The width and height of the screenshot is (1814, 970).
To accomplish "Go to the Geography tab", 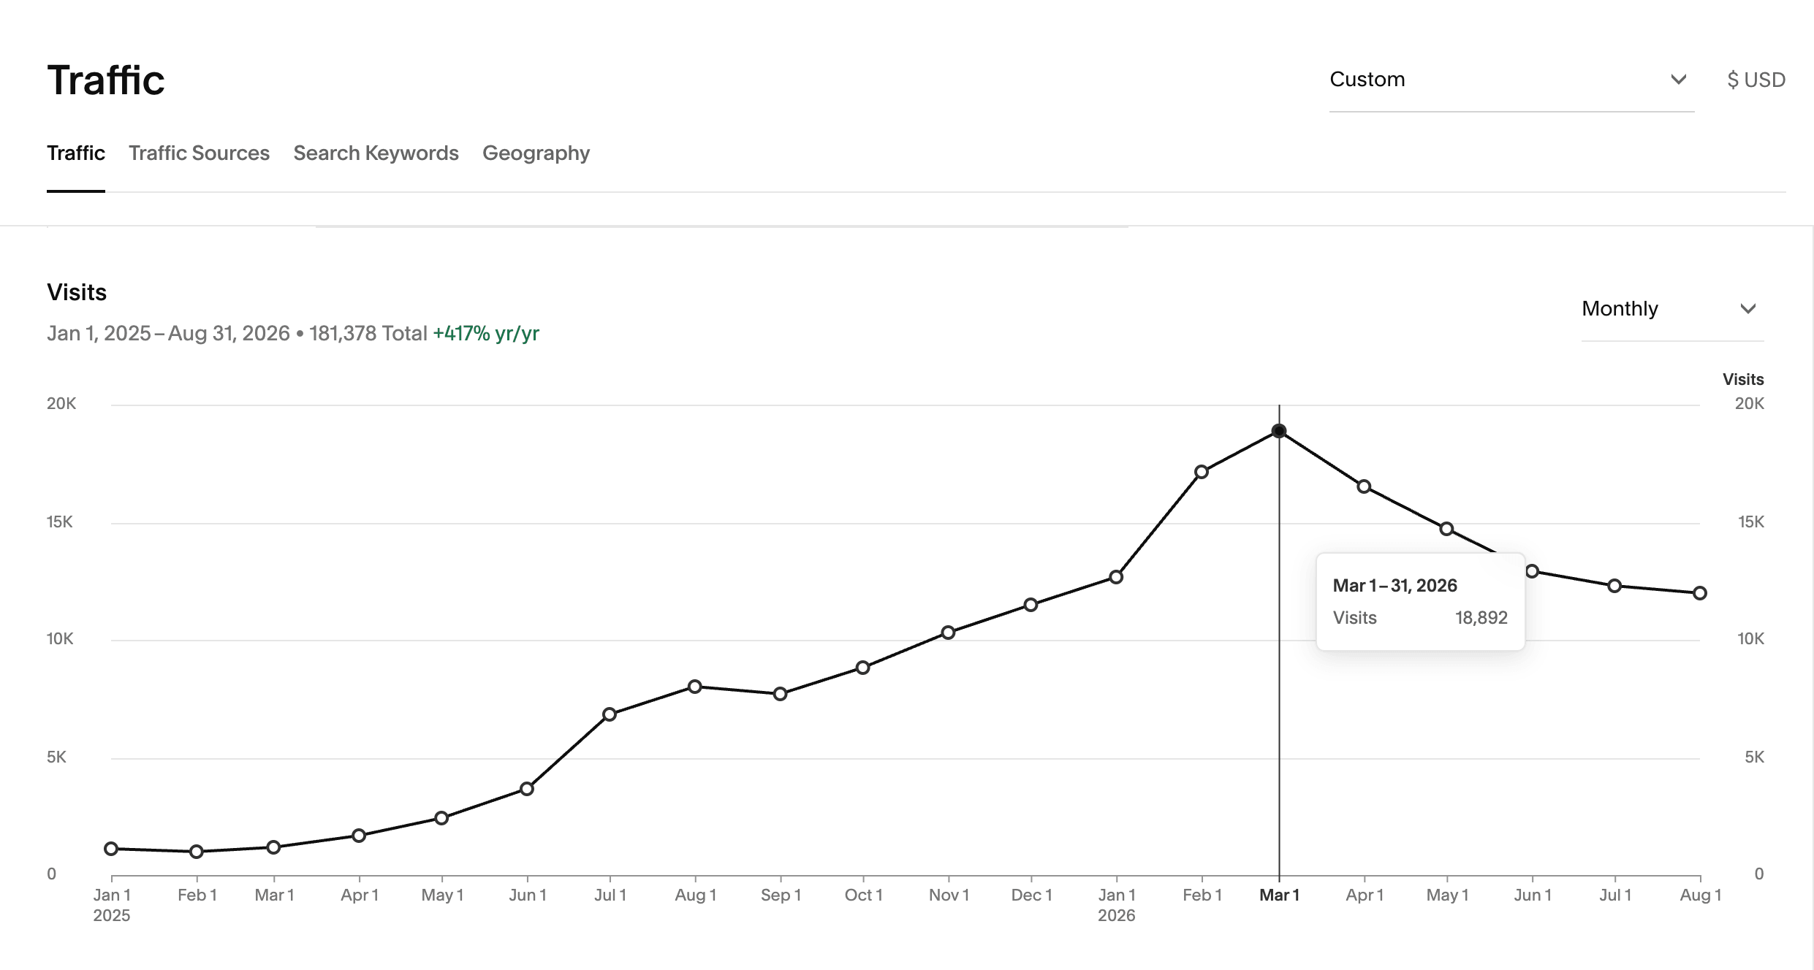I will click(536, 153).
